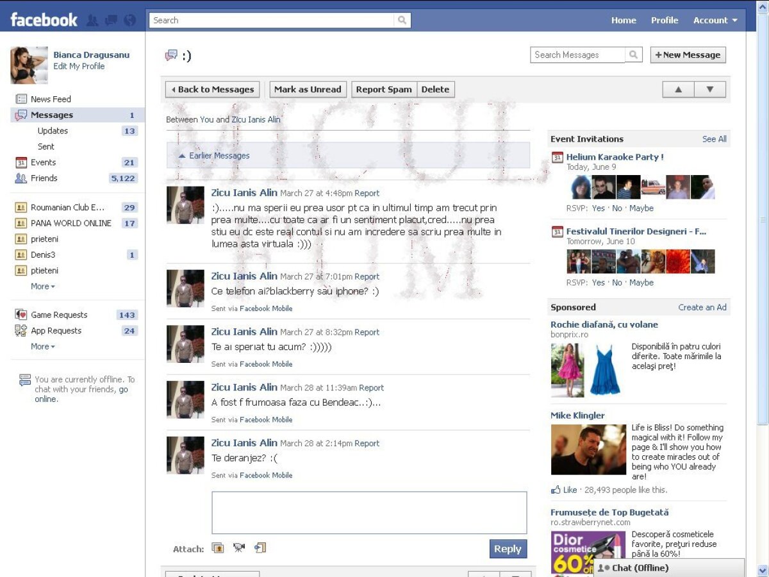Open messages icon in top navigation bar
This screenshot has height=577, width=769.
click(110, 20)
